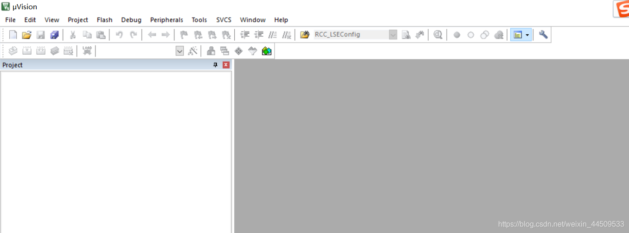This screenshot has height=233, width=629.
Task: Kill all breakpoints
Action: [499, 35]
